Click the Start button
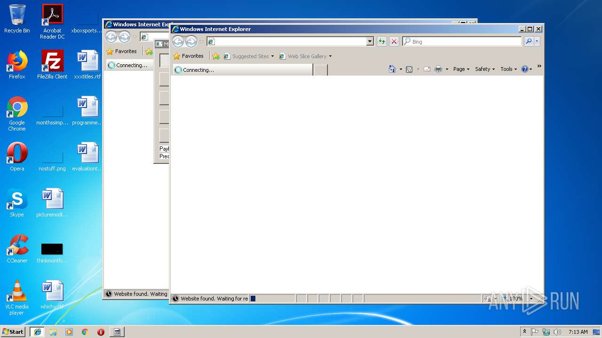The image size is (602, 338). [13, 331]
